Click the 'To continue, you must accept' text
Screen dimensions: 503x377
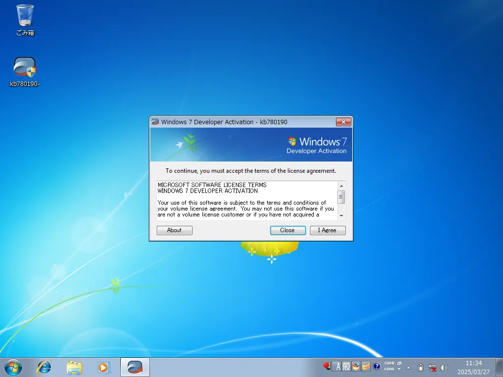251,171
